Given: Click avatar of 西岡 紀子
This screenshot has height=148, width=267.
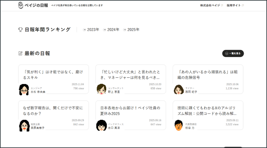Looking at the screenshot, I should (x=179, y=90).
